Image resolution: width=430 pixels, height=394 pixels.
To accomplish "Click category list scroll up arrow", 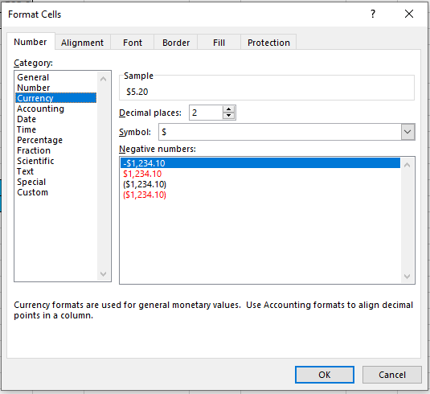I will 104,79.
